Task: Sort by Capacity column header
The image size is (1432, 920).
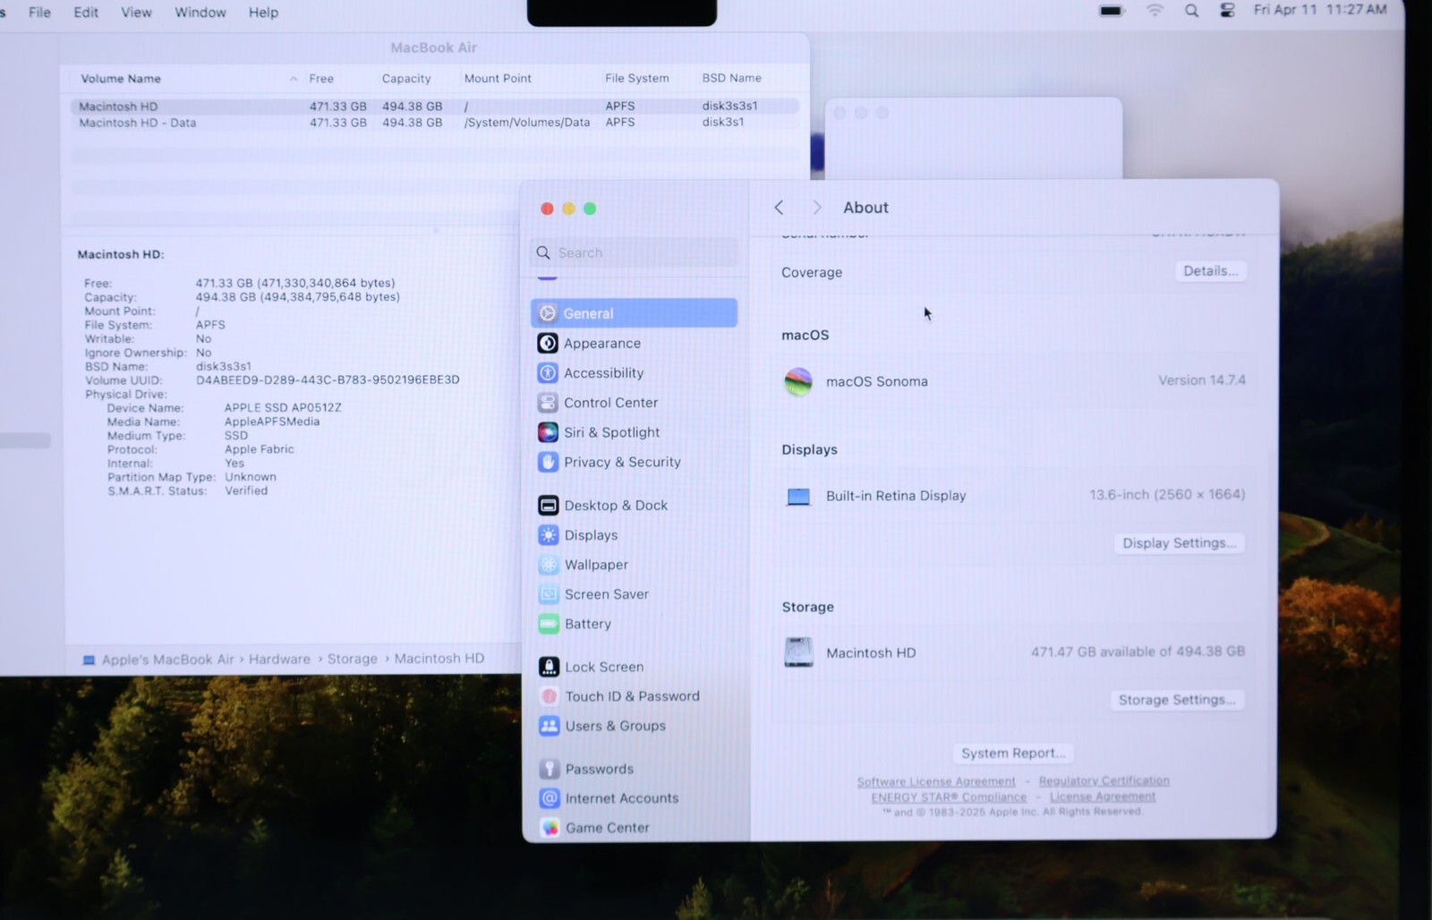Action: point(406,79)
